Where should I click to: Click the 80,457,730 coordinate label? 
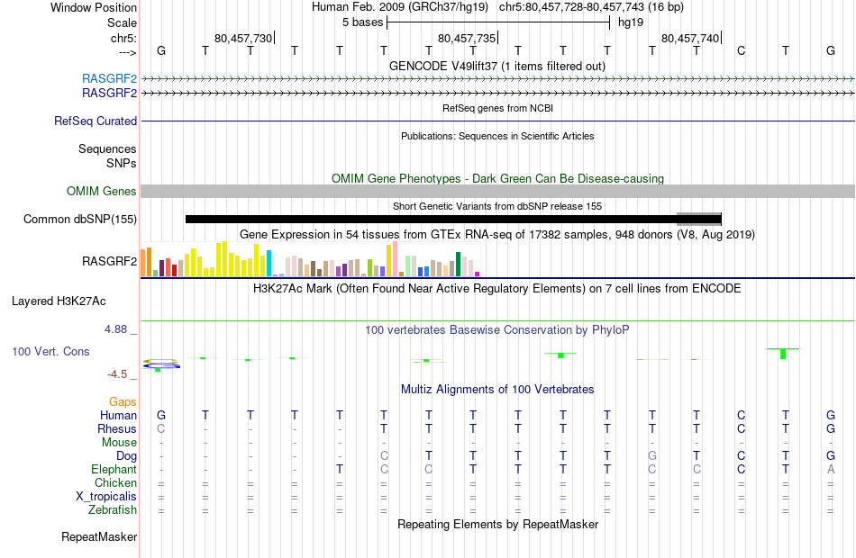click(x=243, y=38)
